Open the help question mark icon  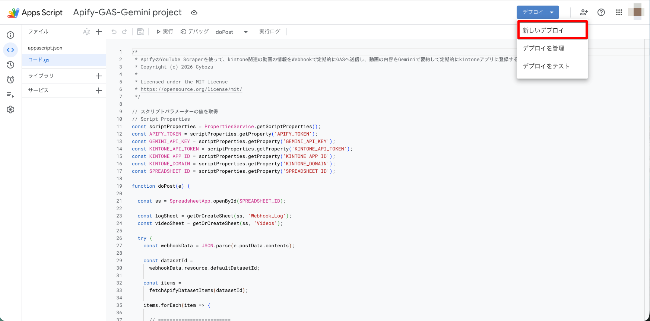(601, 12)
